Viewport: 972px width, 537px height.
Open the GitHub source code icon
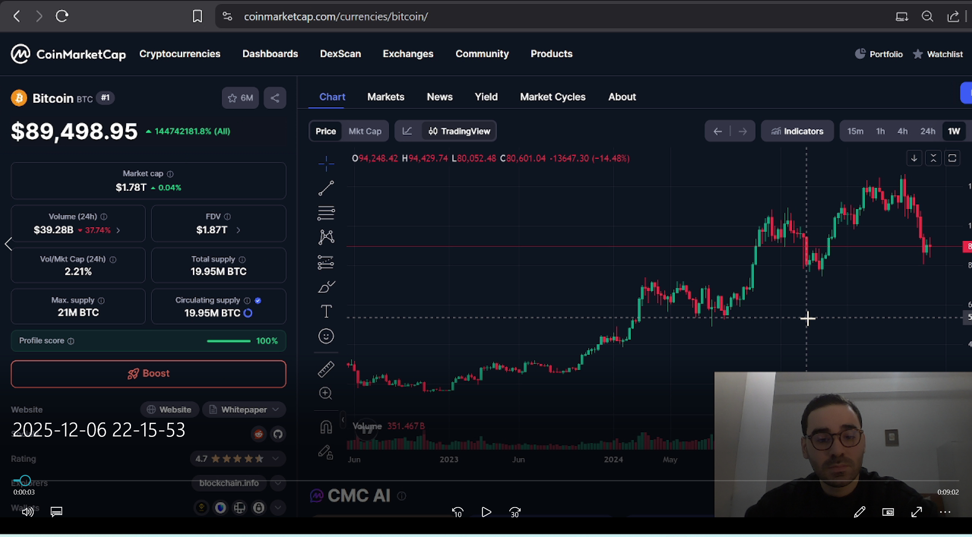(278, 434)
